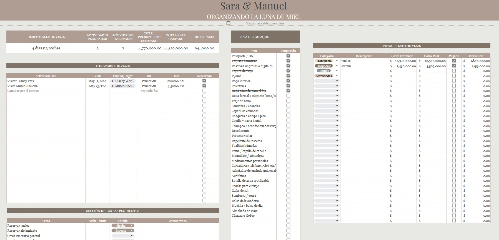Select estimated cost 12,340,000.00
This screenshot has height=240, width=499.
pos(402,61)
